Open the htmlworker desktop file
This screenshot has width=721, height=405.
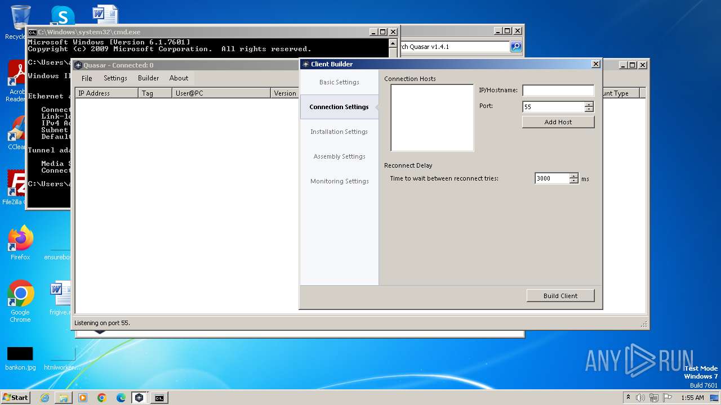62,359
